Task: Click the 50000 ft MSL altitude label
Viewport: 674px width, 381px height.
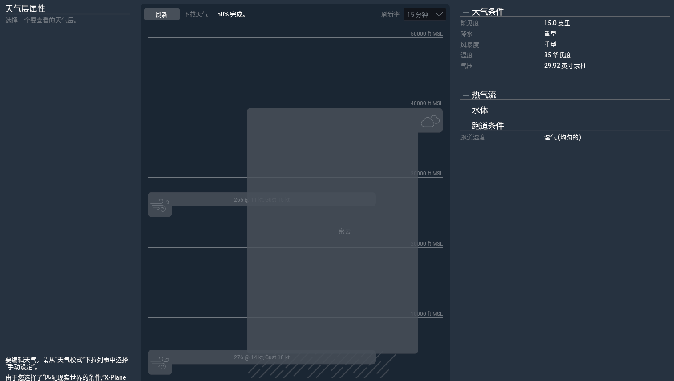Action: tap(426, 34)
